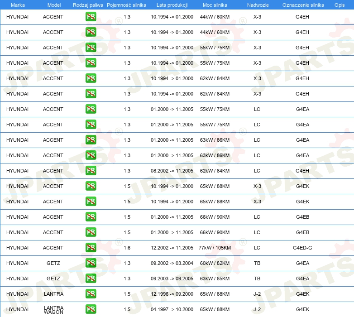
Task: Click the 63kW / 85KM power cell
Action: pos(215,279)
